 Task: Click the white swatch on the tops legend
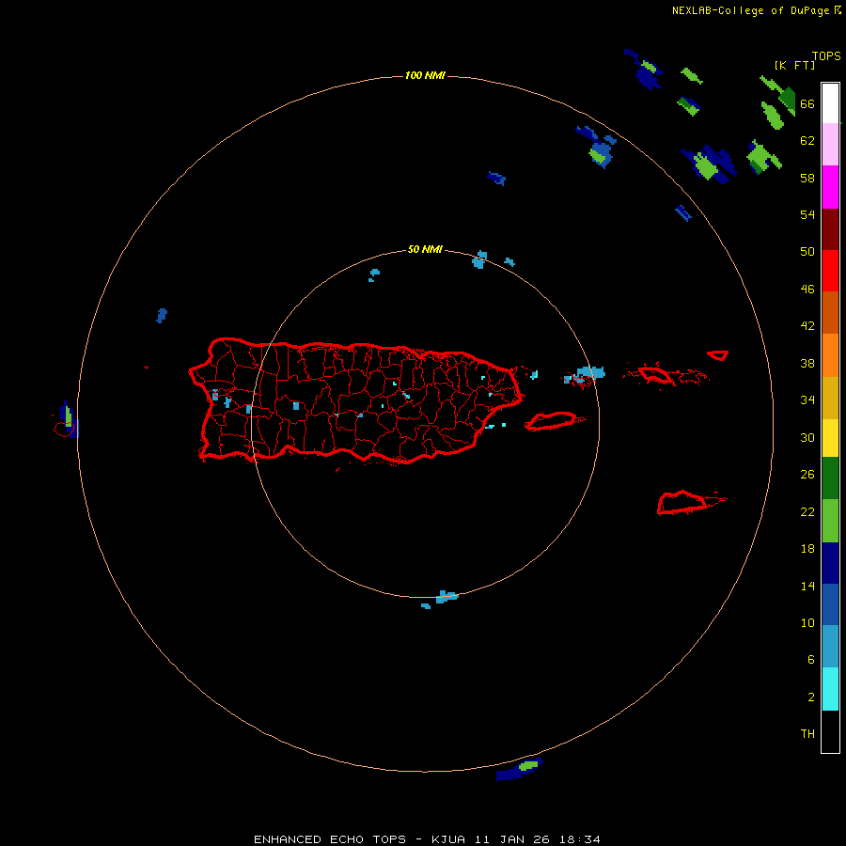coord(830,103)
